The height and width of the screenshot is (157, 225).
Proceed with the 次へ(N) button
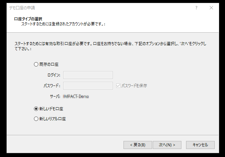click(x=167, y=145)
